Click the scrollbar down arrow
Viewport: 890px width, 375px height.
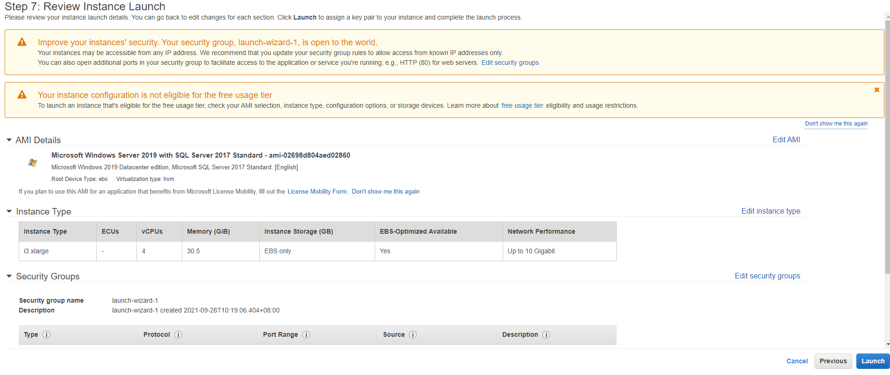click(x=887, y=344)
